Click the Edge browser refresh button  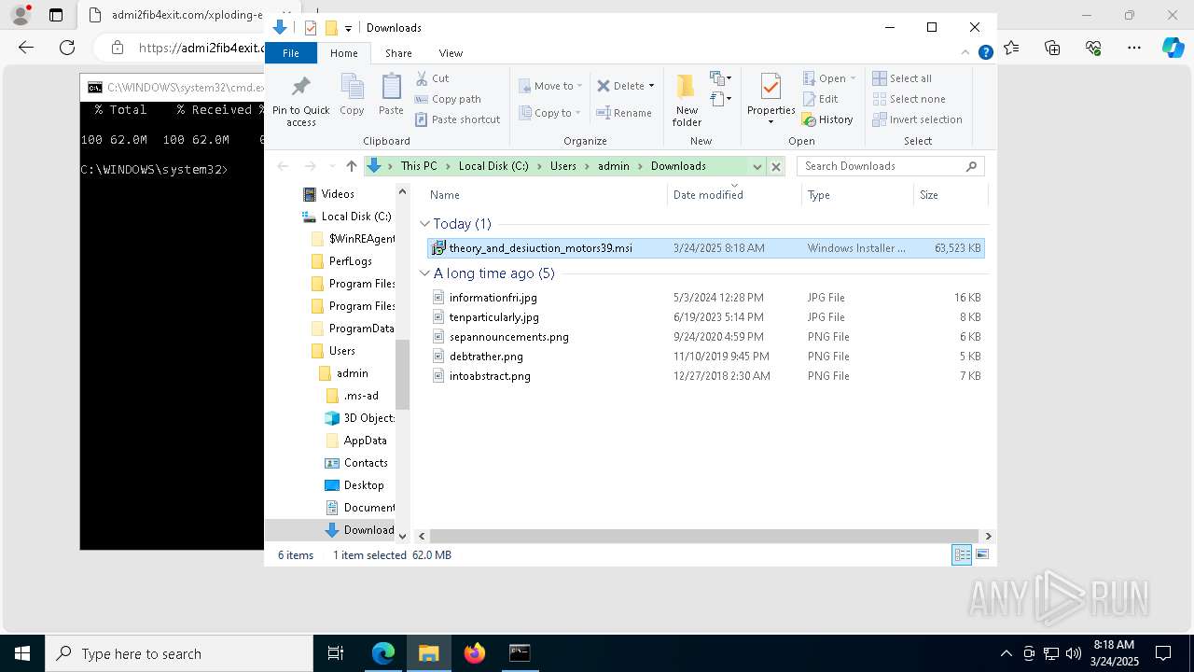click(67, 48)
